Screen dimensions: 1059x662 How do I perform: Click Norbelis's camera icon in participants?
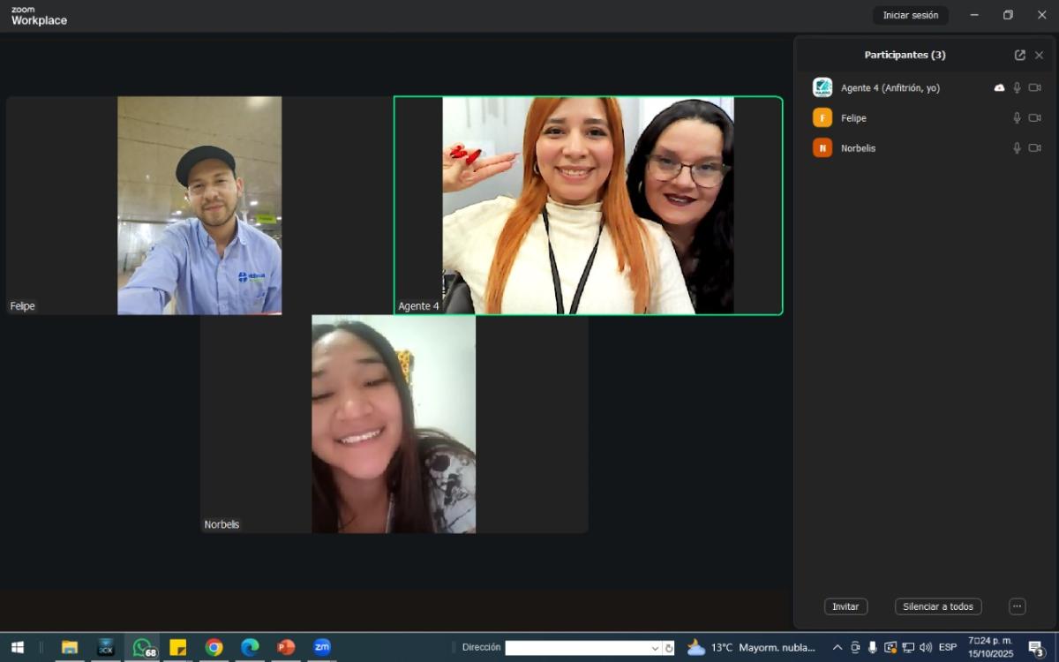pos(1034,148)
